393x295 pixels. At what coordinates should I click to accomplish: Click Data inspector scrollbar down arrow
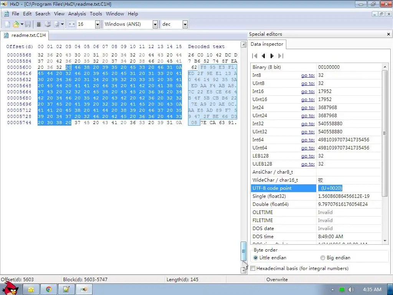[x=385, y=241]
